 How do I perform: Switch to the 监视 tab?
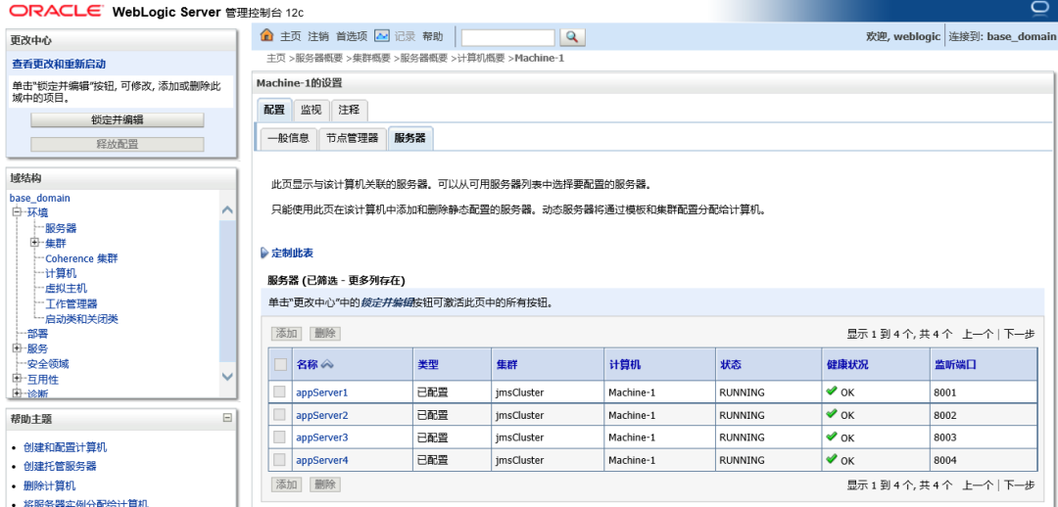[x=312, y=110]
